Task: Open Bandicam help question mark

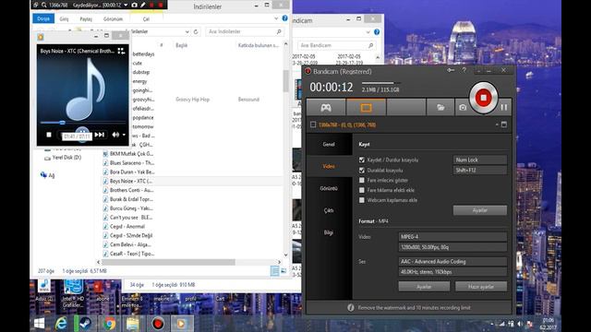Action: pyautogui.click(x=464, y=70)
